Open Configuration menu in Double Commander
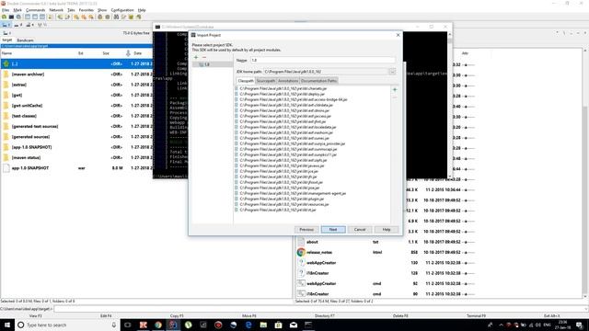This screenshot has height=331, width=589. [x=122, y=10]
